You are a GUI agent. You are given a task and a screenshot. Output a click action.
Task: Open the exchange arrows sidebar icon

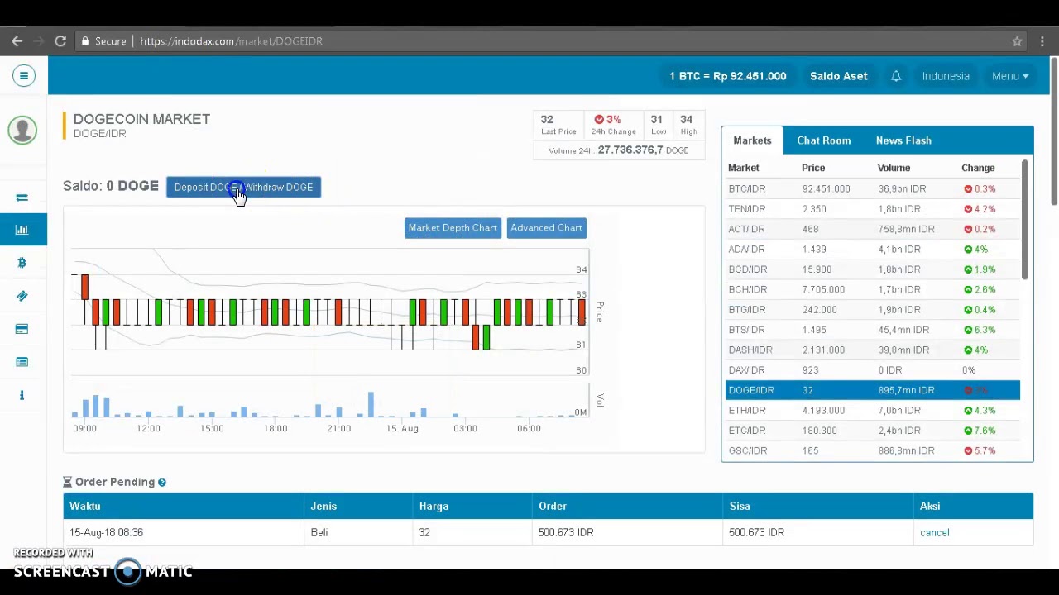click(22, 198)
